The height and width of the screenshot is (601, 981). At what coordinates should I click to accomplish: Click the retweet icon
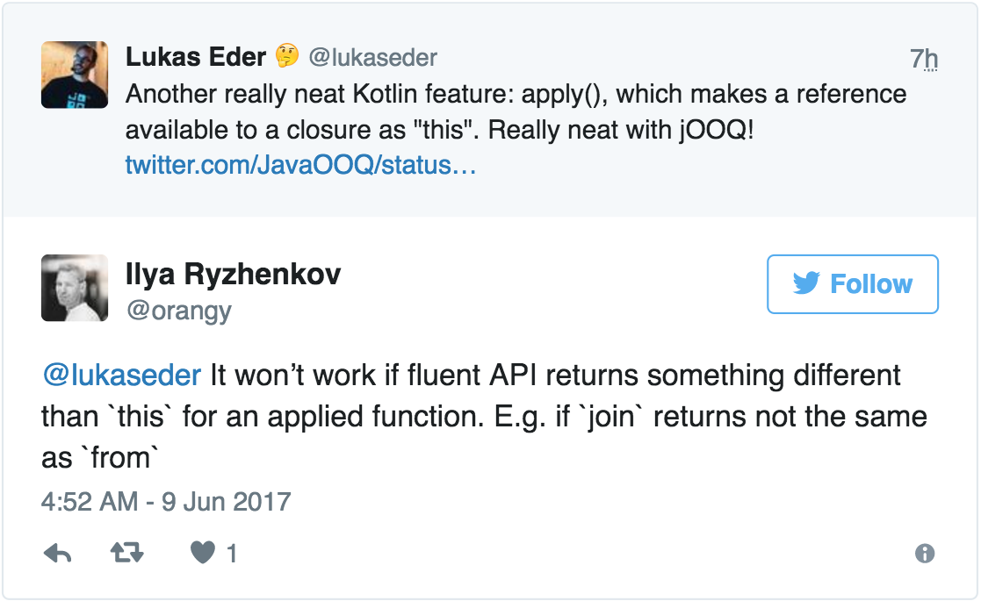pyautogui.click(x=127, y=554)
